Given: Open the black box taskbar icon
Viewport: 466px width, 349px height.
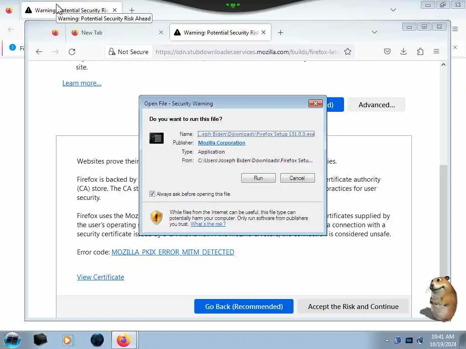Looking at the screenshot, I should tap(40, 340).
